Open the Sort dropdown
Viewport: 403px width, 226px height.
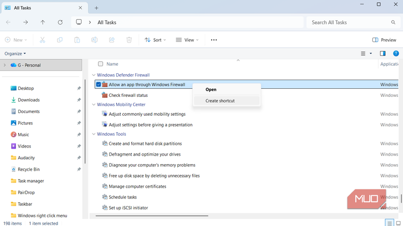(155, 40)
